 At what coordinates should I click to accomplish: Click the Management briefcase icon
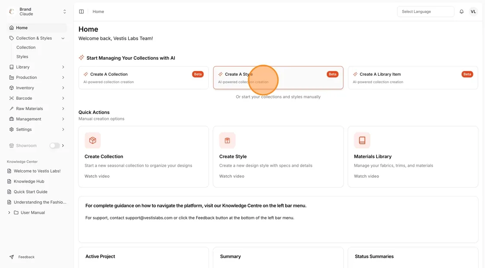pos(11,119)
